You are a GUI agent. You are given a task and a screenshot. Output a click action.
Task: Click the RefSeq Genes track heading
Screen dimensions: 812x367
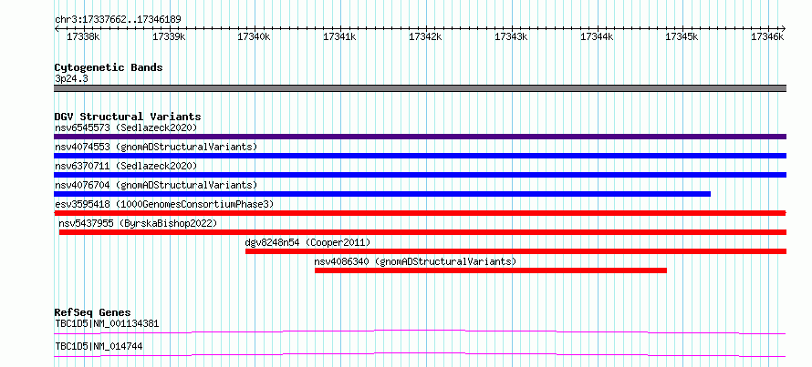click(92, 312)
